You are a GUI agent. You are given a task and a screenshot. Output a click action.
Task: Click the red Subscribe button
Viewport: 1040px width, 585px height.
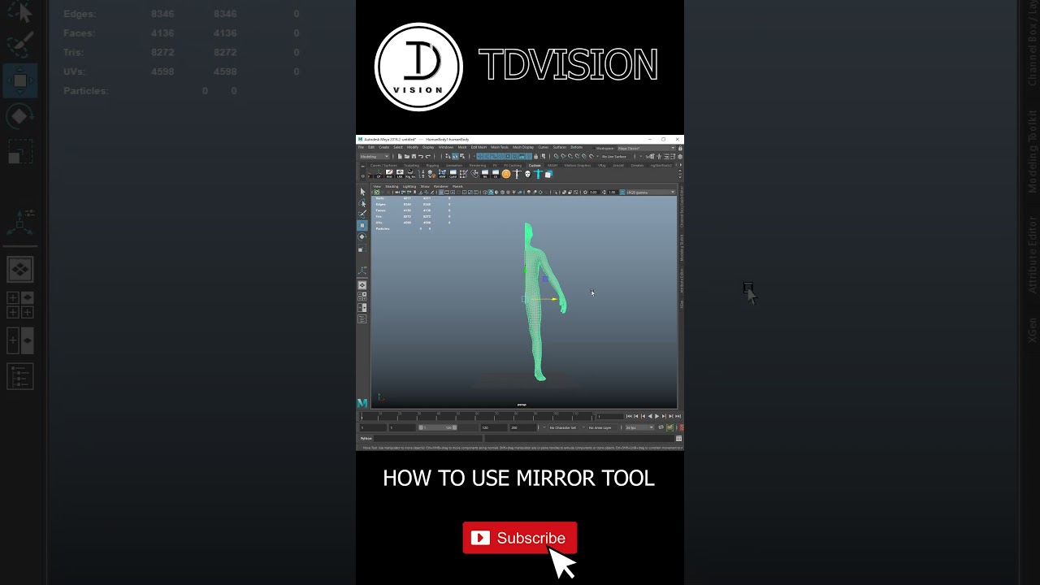tap(520, 538)
